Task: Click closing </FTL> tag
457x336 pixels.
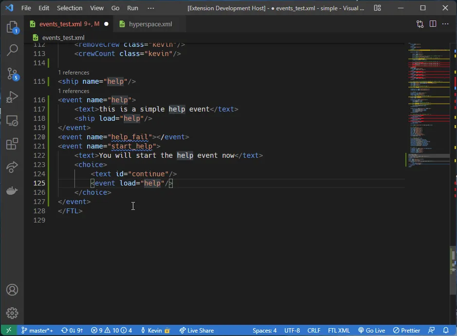Action: (x=70, y=211)
